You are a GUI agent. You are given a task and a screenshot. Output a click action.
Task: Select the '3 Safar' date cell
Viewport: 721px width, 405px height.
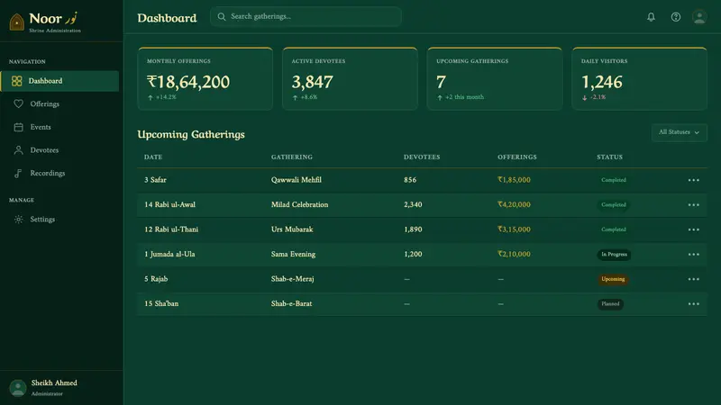155,180
